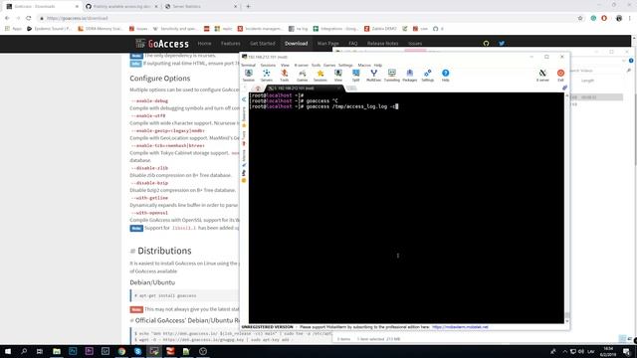Open Windows search from the taskbar
The width and height of the screenshot is (637, 358).
point(24,351)
